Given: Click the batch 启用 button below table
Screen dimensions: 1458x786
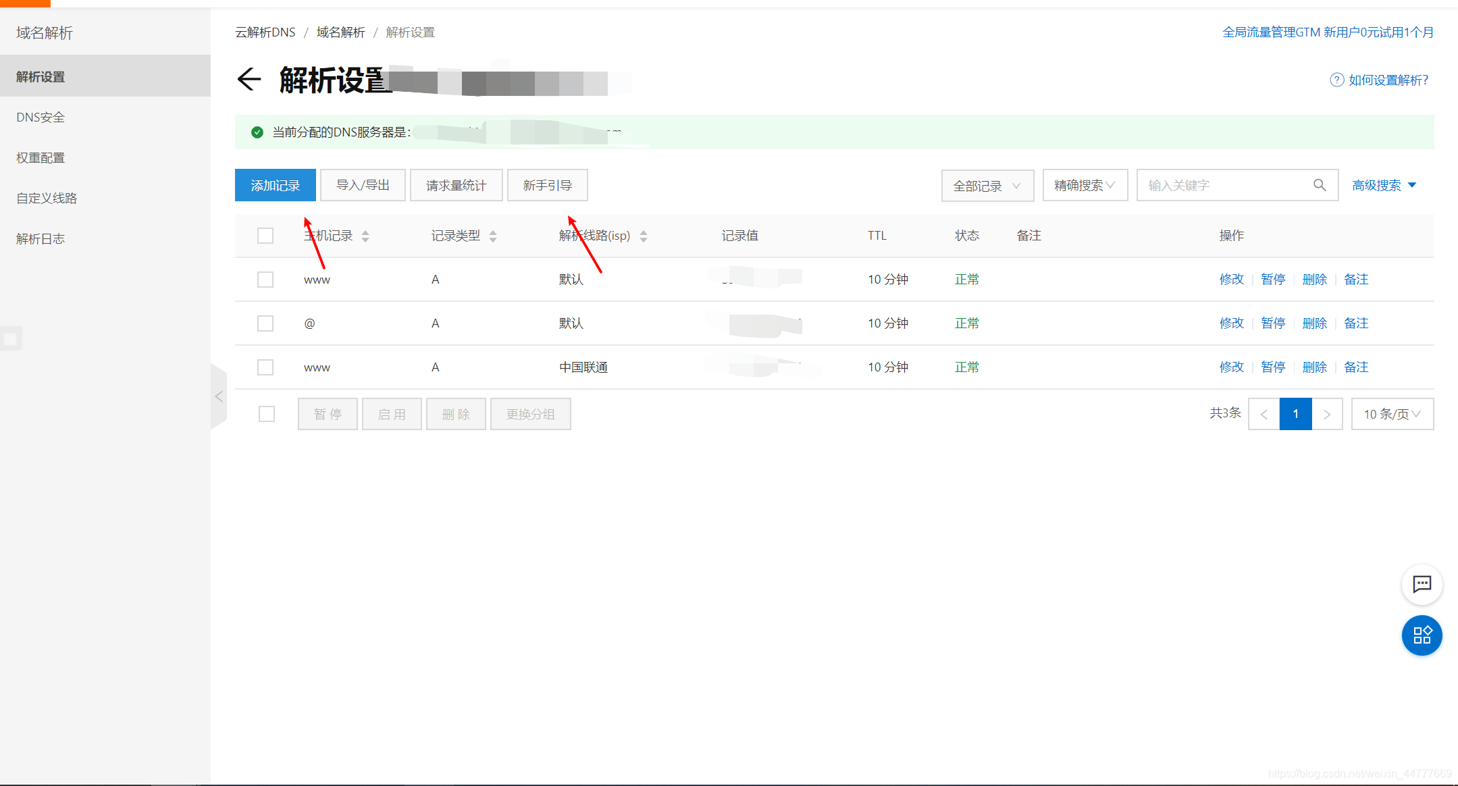Looking at the screenshot, I should pos(392,414).
